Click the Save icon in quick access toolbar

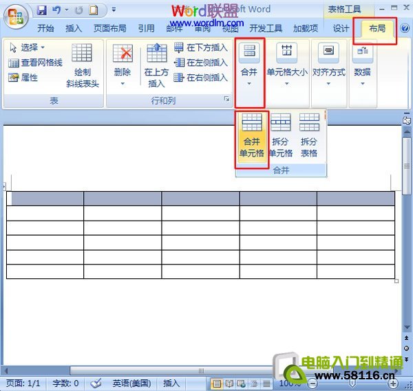pos(41,10)
